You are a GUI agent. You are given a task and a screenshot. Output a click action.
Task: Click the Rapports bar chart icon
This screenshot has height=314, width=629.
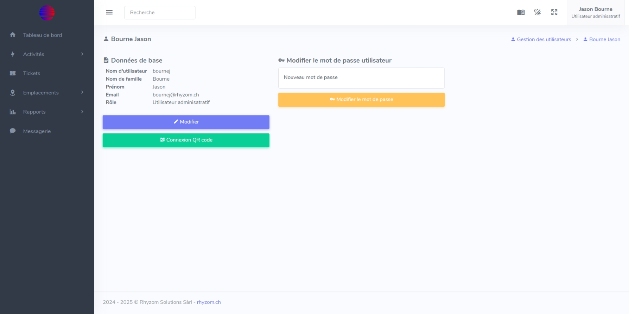tap(13, 112)
